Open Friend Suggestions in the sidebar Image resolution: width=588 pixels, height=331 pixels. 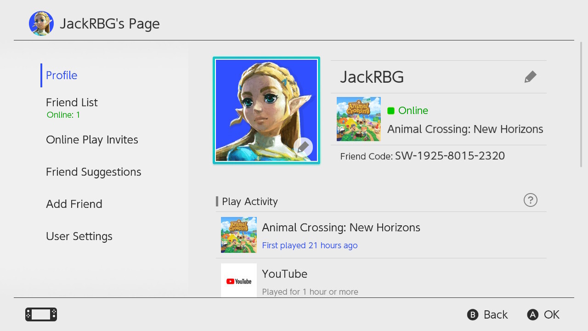(x=93, y=172)
